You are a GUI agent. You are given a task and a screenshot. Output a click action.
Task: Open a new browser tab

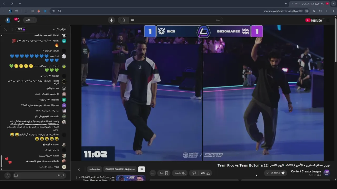tap(286, 4)
